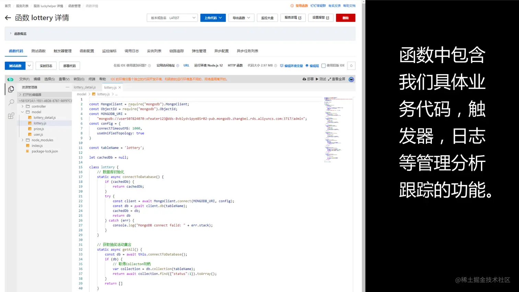Select the Explorer icon in the IDE activity bar
Viewport: 519px width, 292px height.
click(x=11, y=89)
